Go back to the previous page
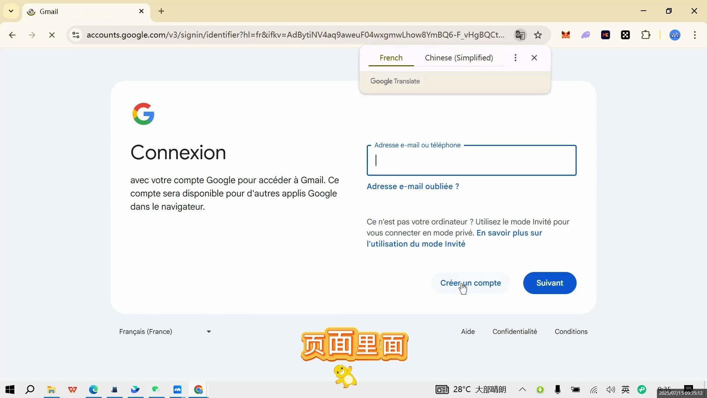The image size is (707, 398). tap(12, 35)
